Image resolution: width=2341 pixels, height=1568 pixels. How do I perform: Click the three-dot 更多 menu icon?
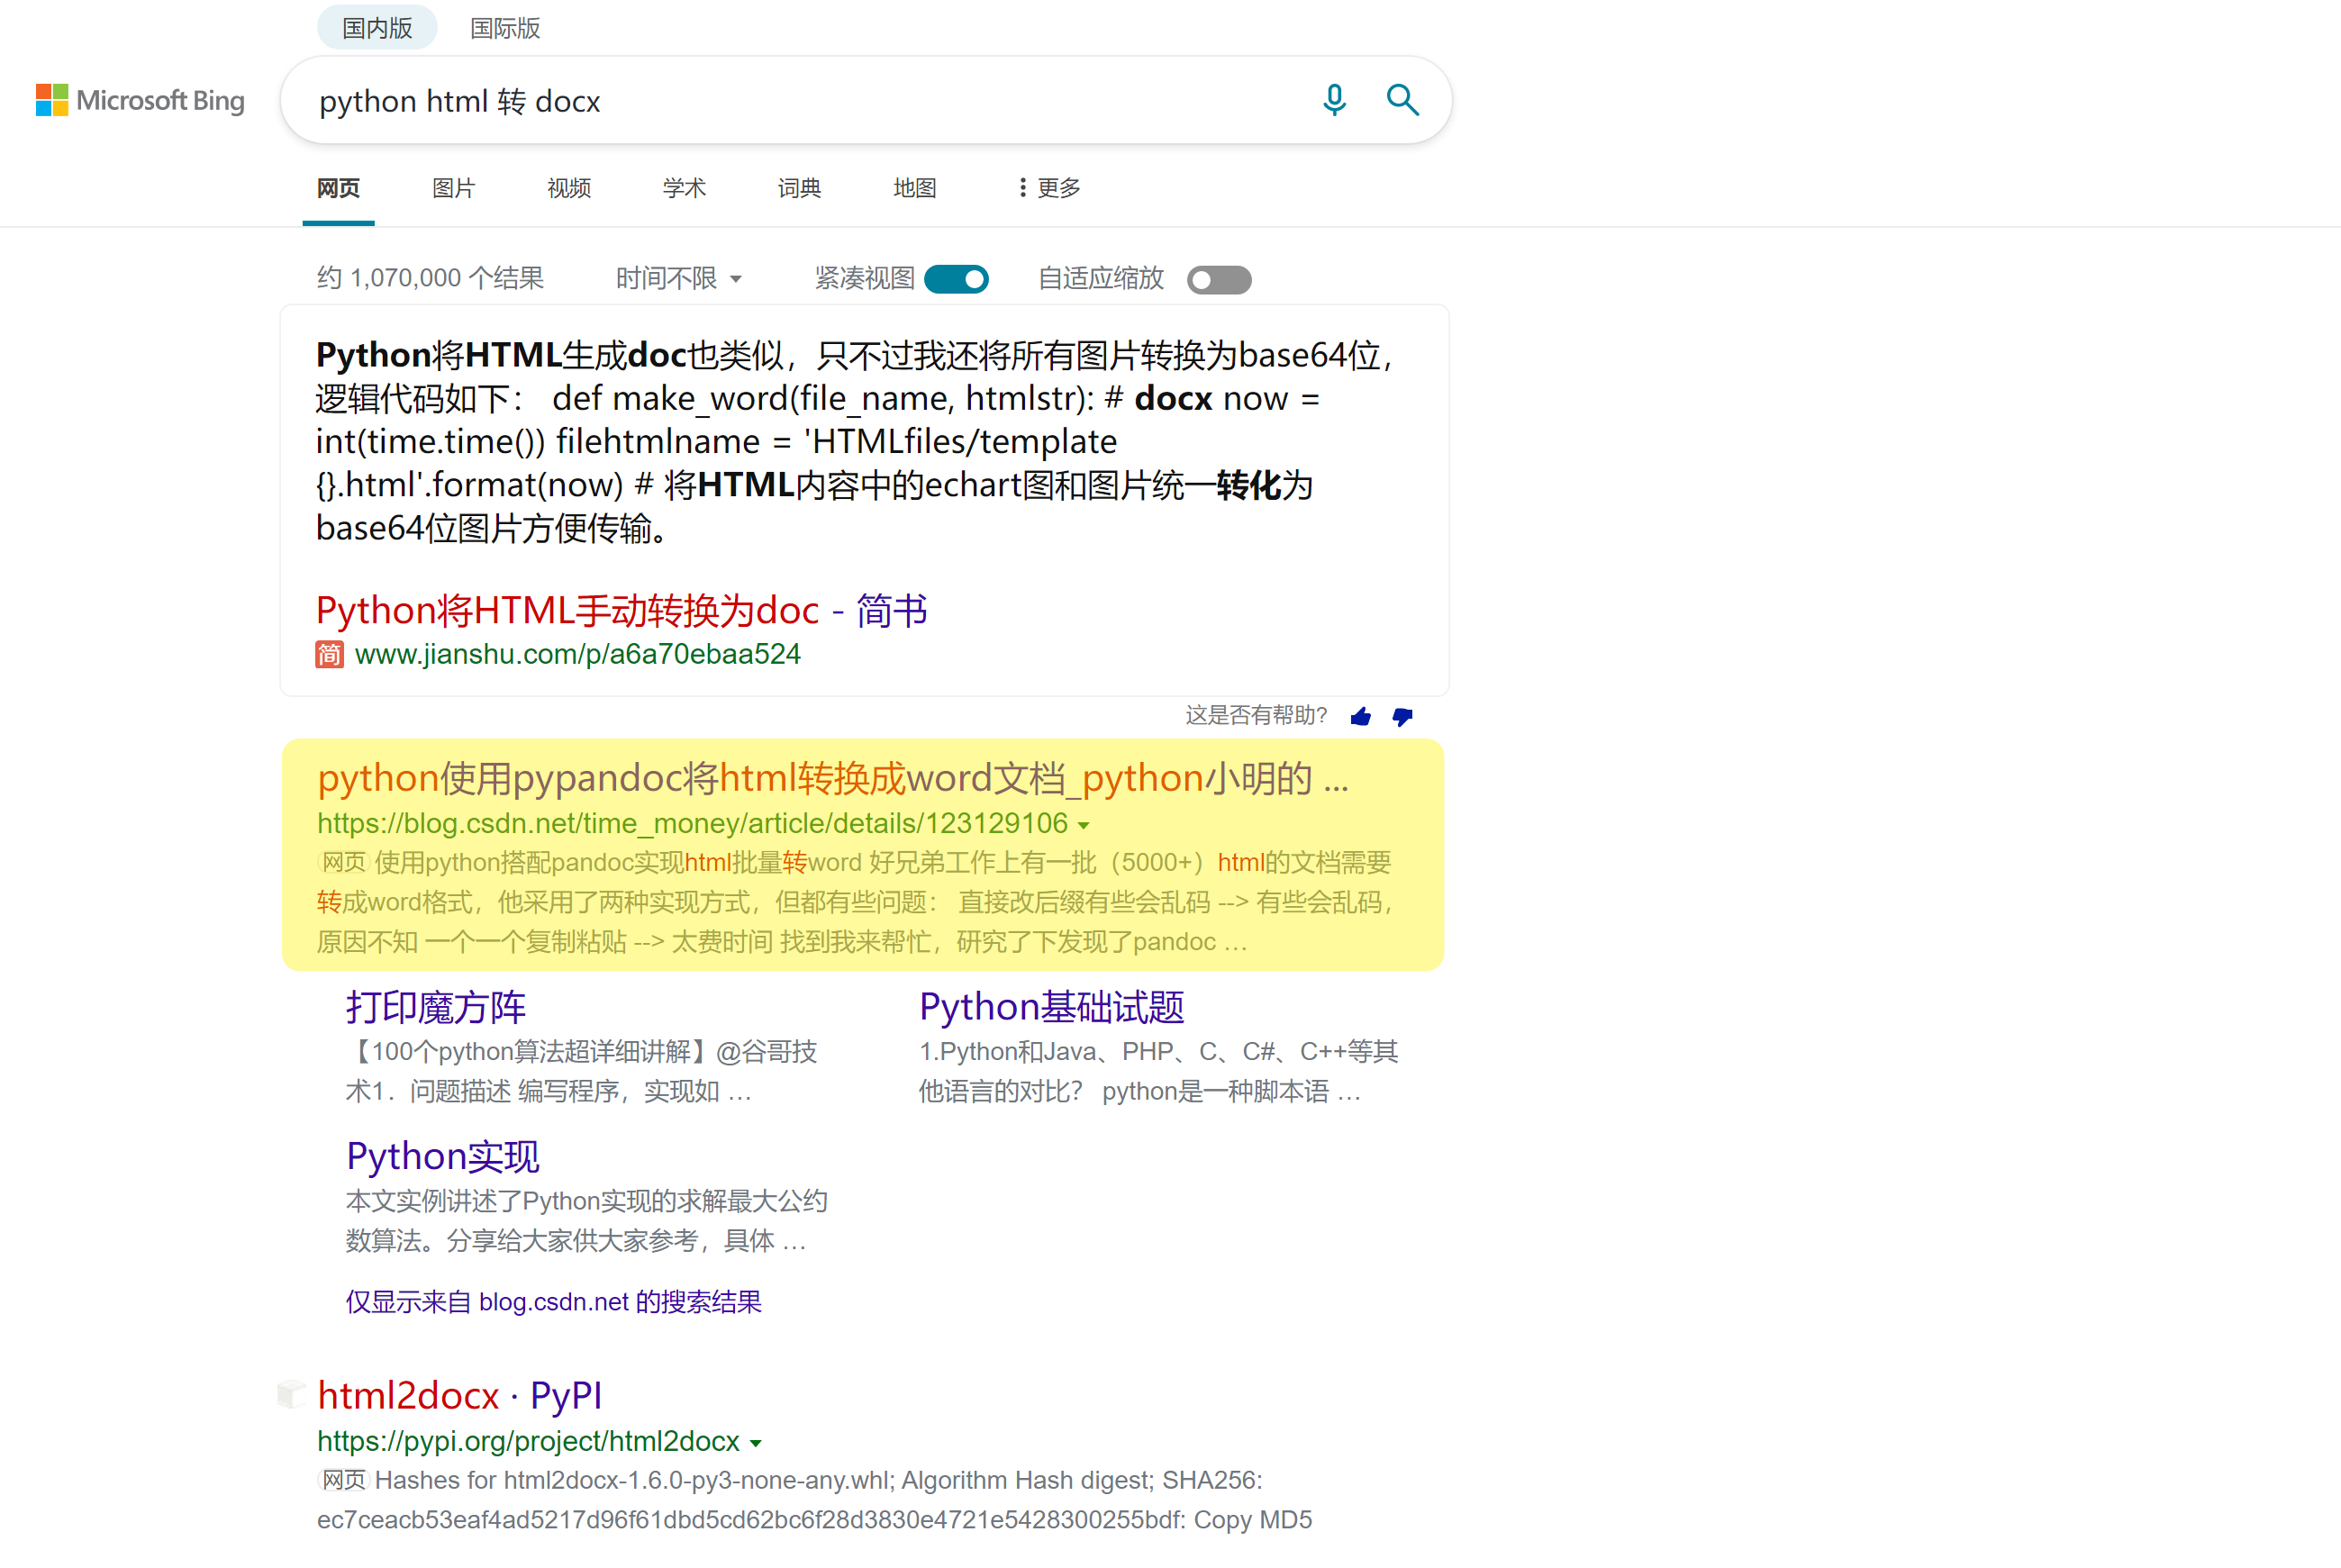[x=1022, y=188]
